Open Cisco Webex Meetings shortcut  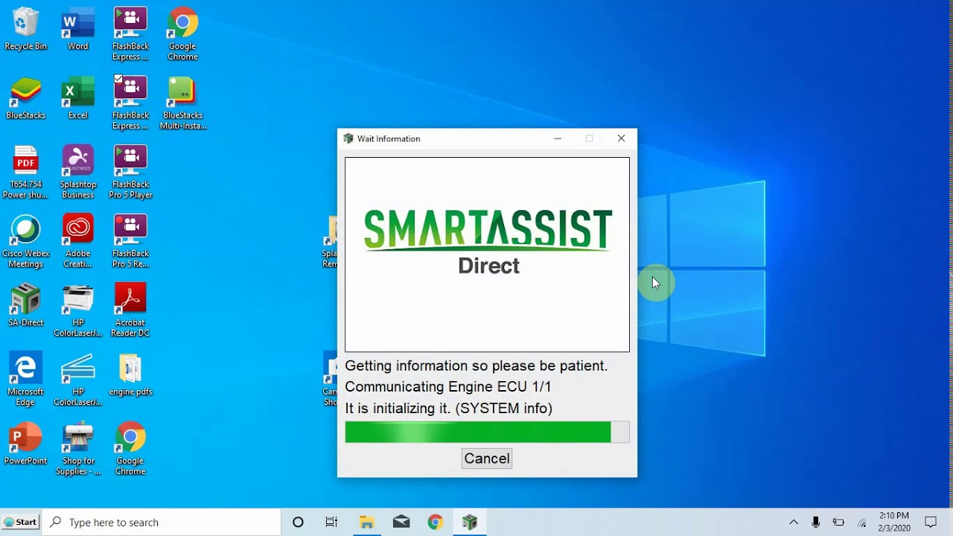25,242
